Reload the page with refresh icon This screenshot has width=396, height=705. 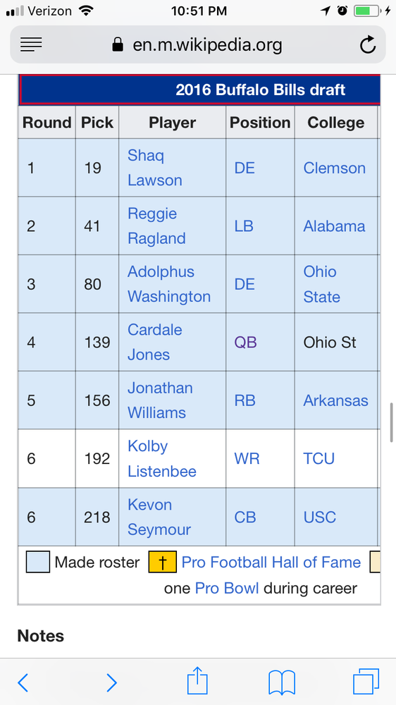pos(368,44)
